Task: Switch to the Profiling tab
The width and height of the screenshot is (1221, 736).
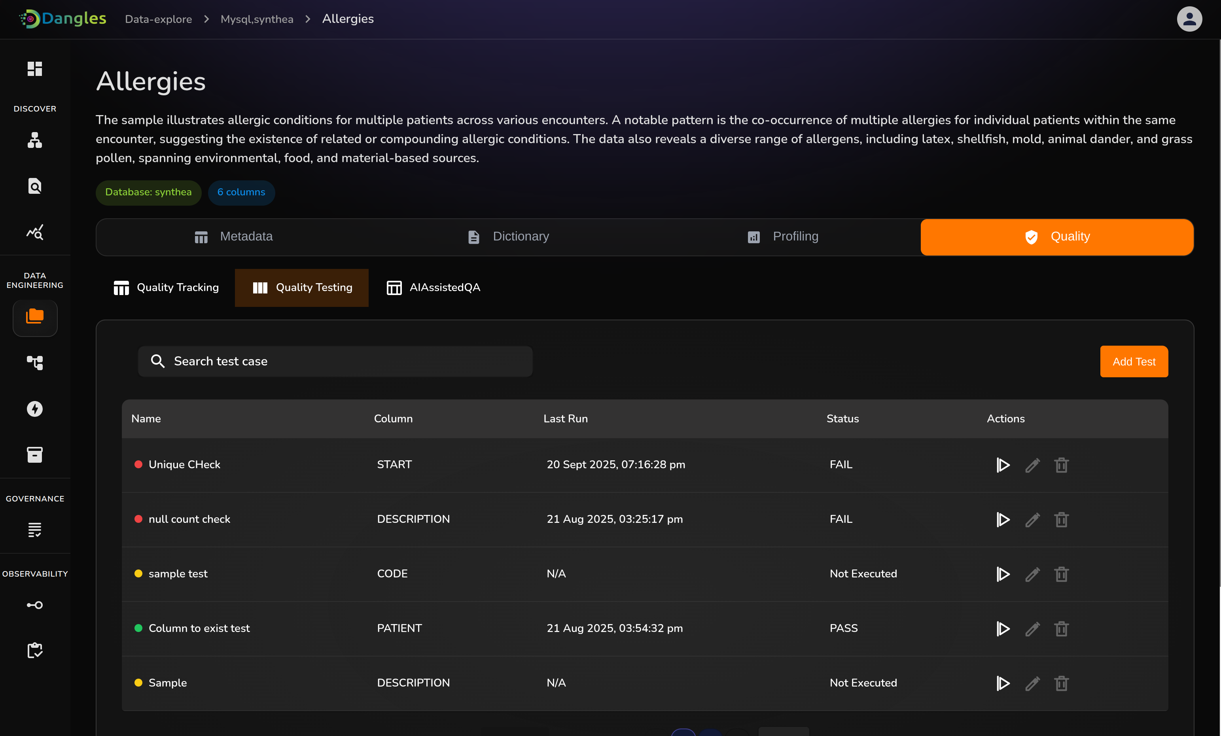Action: [783, 237]
